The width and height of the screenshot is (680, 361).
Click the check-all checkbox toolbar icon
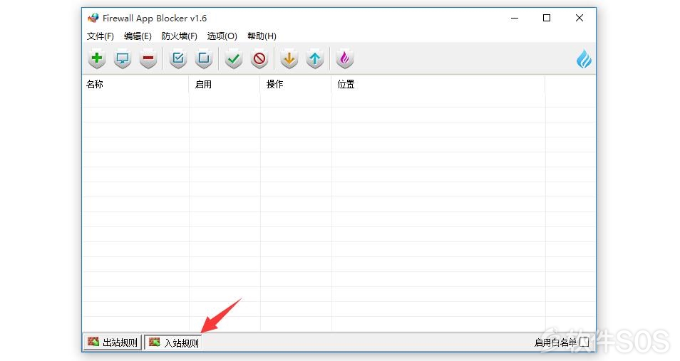[177, 58]
